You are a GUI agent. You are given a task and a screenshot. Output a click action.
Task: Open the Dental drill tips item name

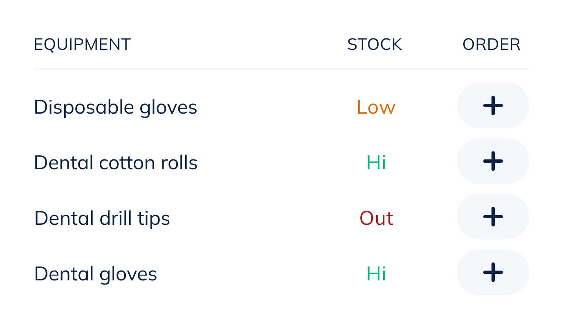click(102, 219)
